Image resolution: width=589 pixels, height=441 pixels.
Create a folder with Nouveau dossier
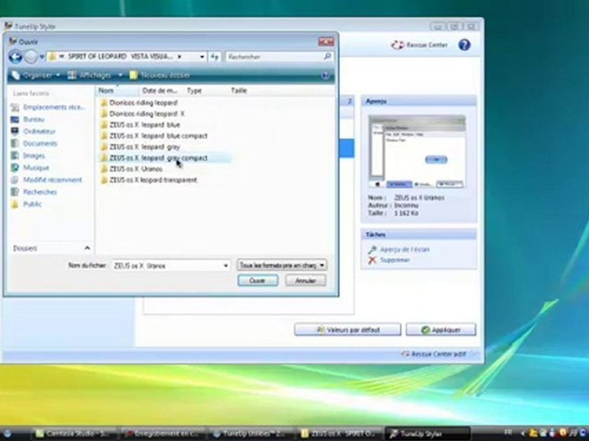tap(160, 75)
